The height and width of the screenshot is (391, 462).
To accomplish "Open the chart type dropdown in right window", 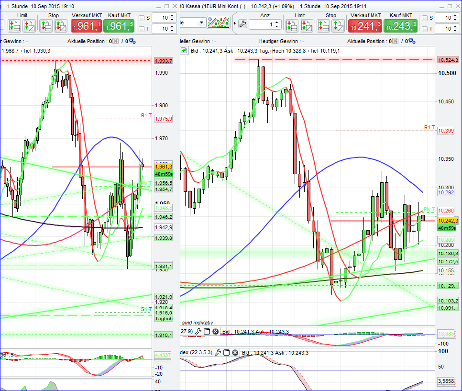I will pyautogui.click(x=201, y=22).
